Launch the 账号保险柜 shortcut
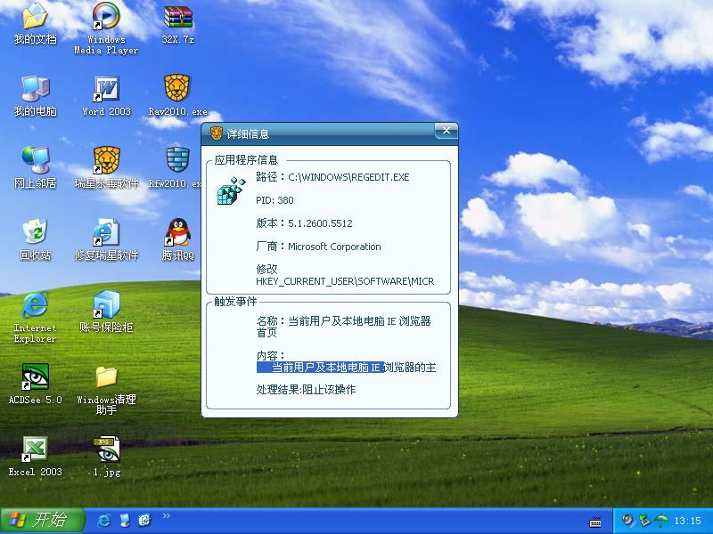This screenshot has height=534, width=713. pyautogui.click(x=106, y=311)
